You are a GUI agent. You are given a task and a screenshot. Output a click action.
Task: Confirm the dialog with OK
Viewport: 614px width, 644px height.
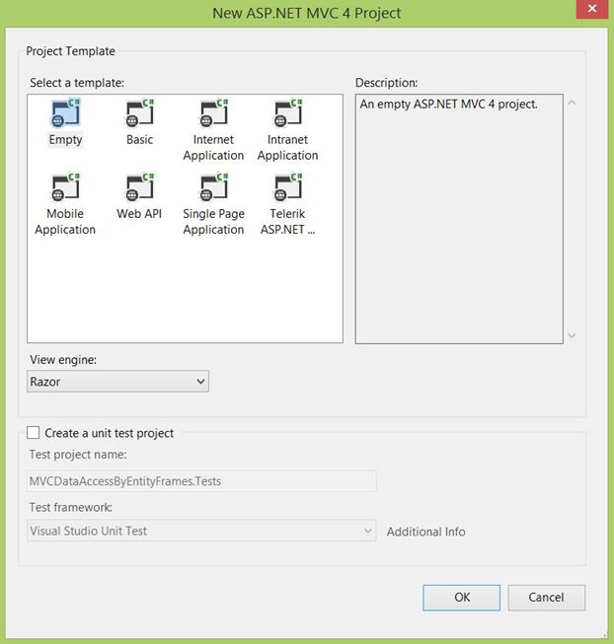(462, 598)
